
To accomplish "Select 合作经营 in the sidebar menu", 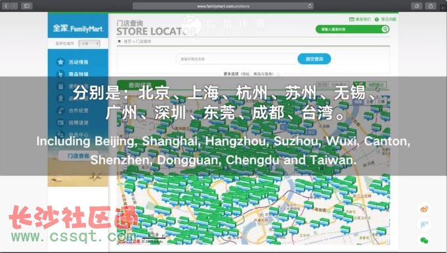I will point(78,110).
